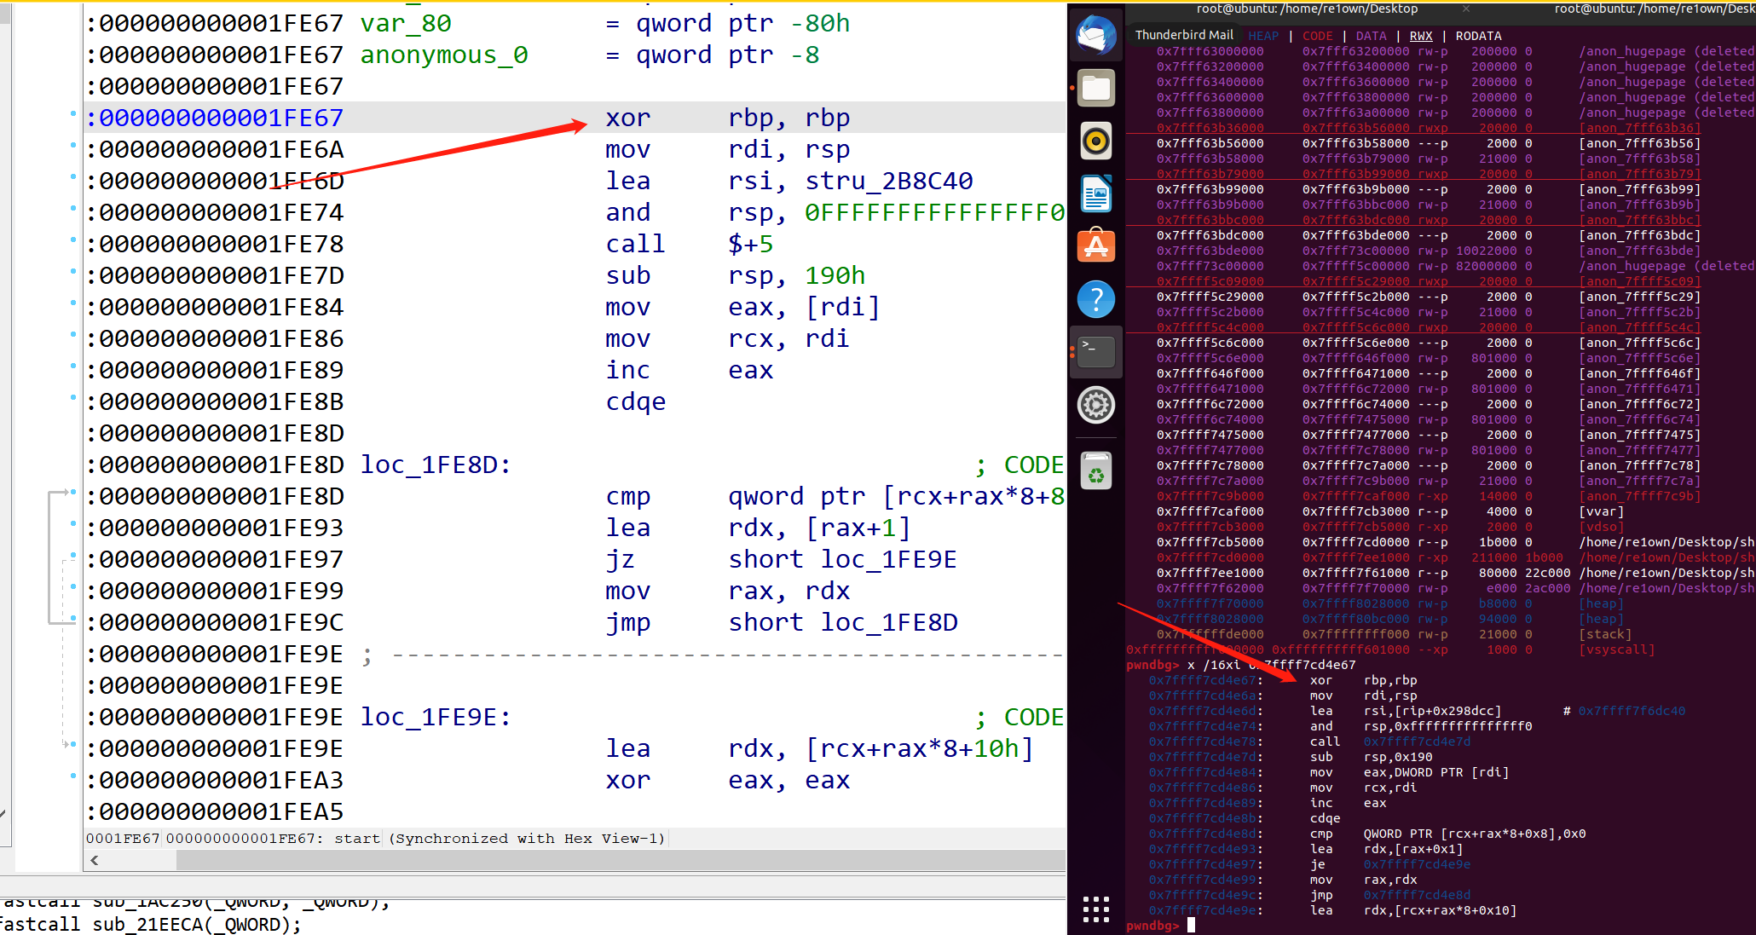Screen dimensions: 1756x935
Task: Click the pwndbg prompt input cursor
Action: point(1191,926)
